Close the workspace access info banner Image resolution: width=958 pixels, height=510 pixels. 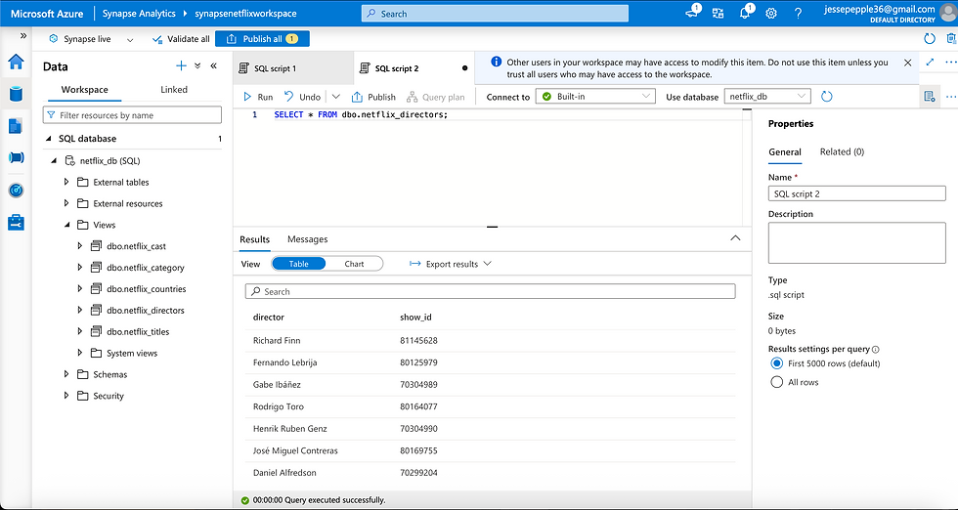pyautogui.click(x=907, y=63)
